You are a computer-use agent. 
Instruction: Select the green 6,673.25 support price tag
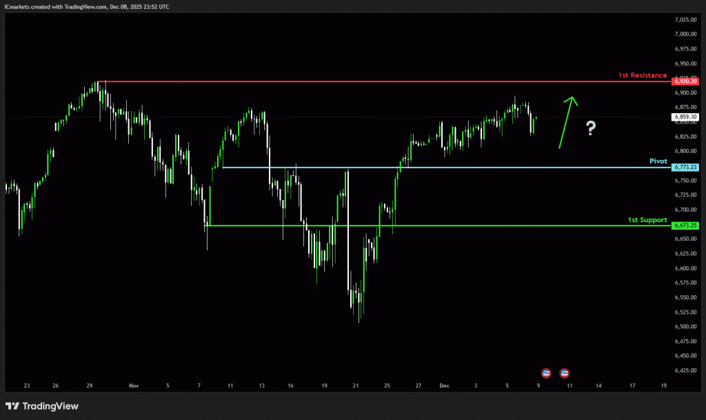[x=683, y=226]
